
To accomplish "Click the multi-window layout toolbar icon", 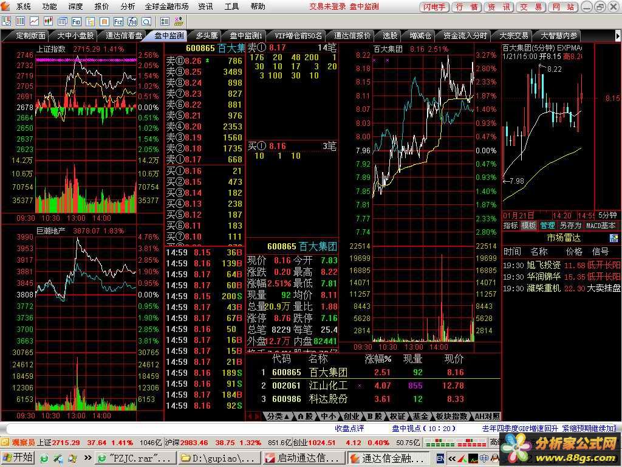I will [63, 21].
